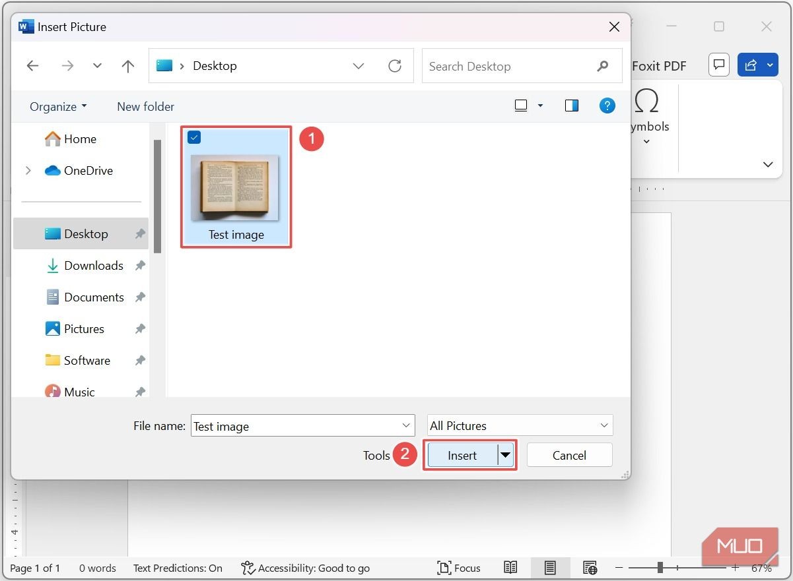Select the Test image thumbnail

point(235,188)
